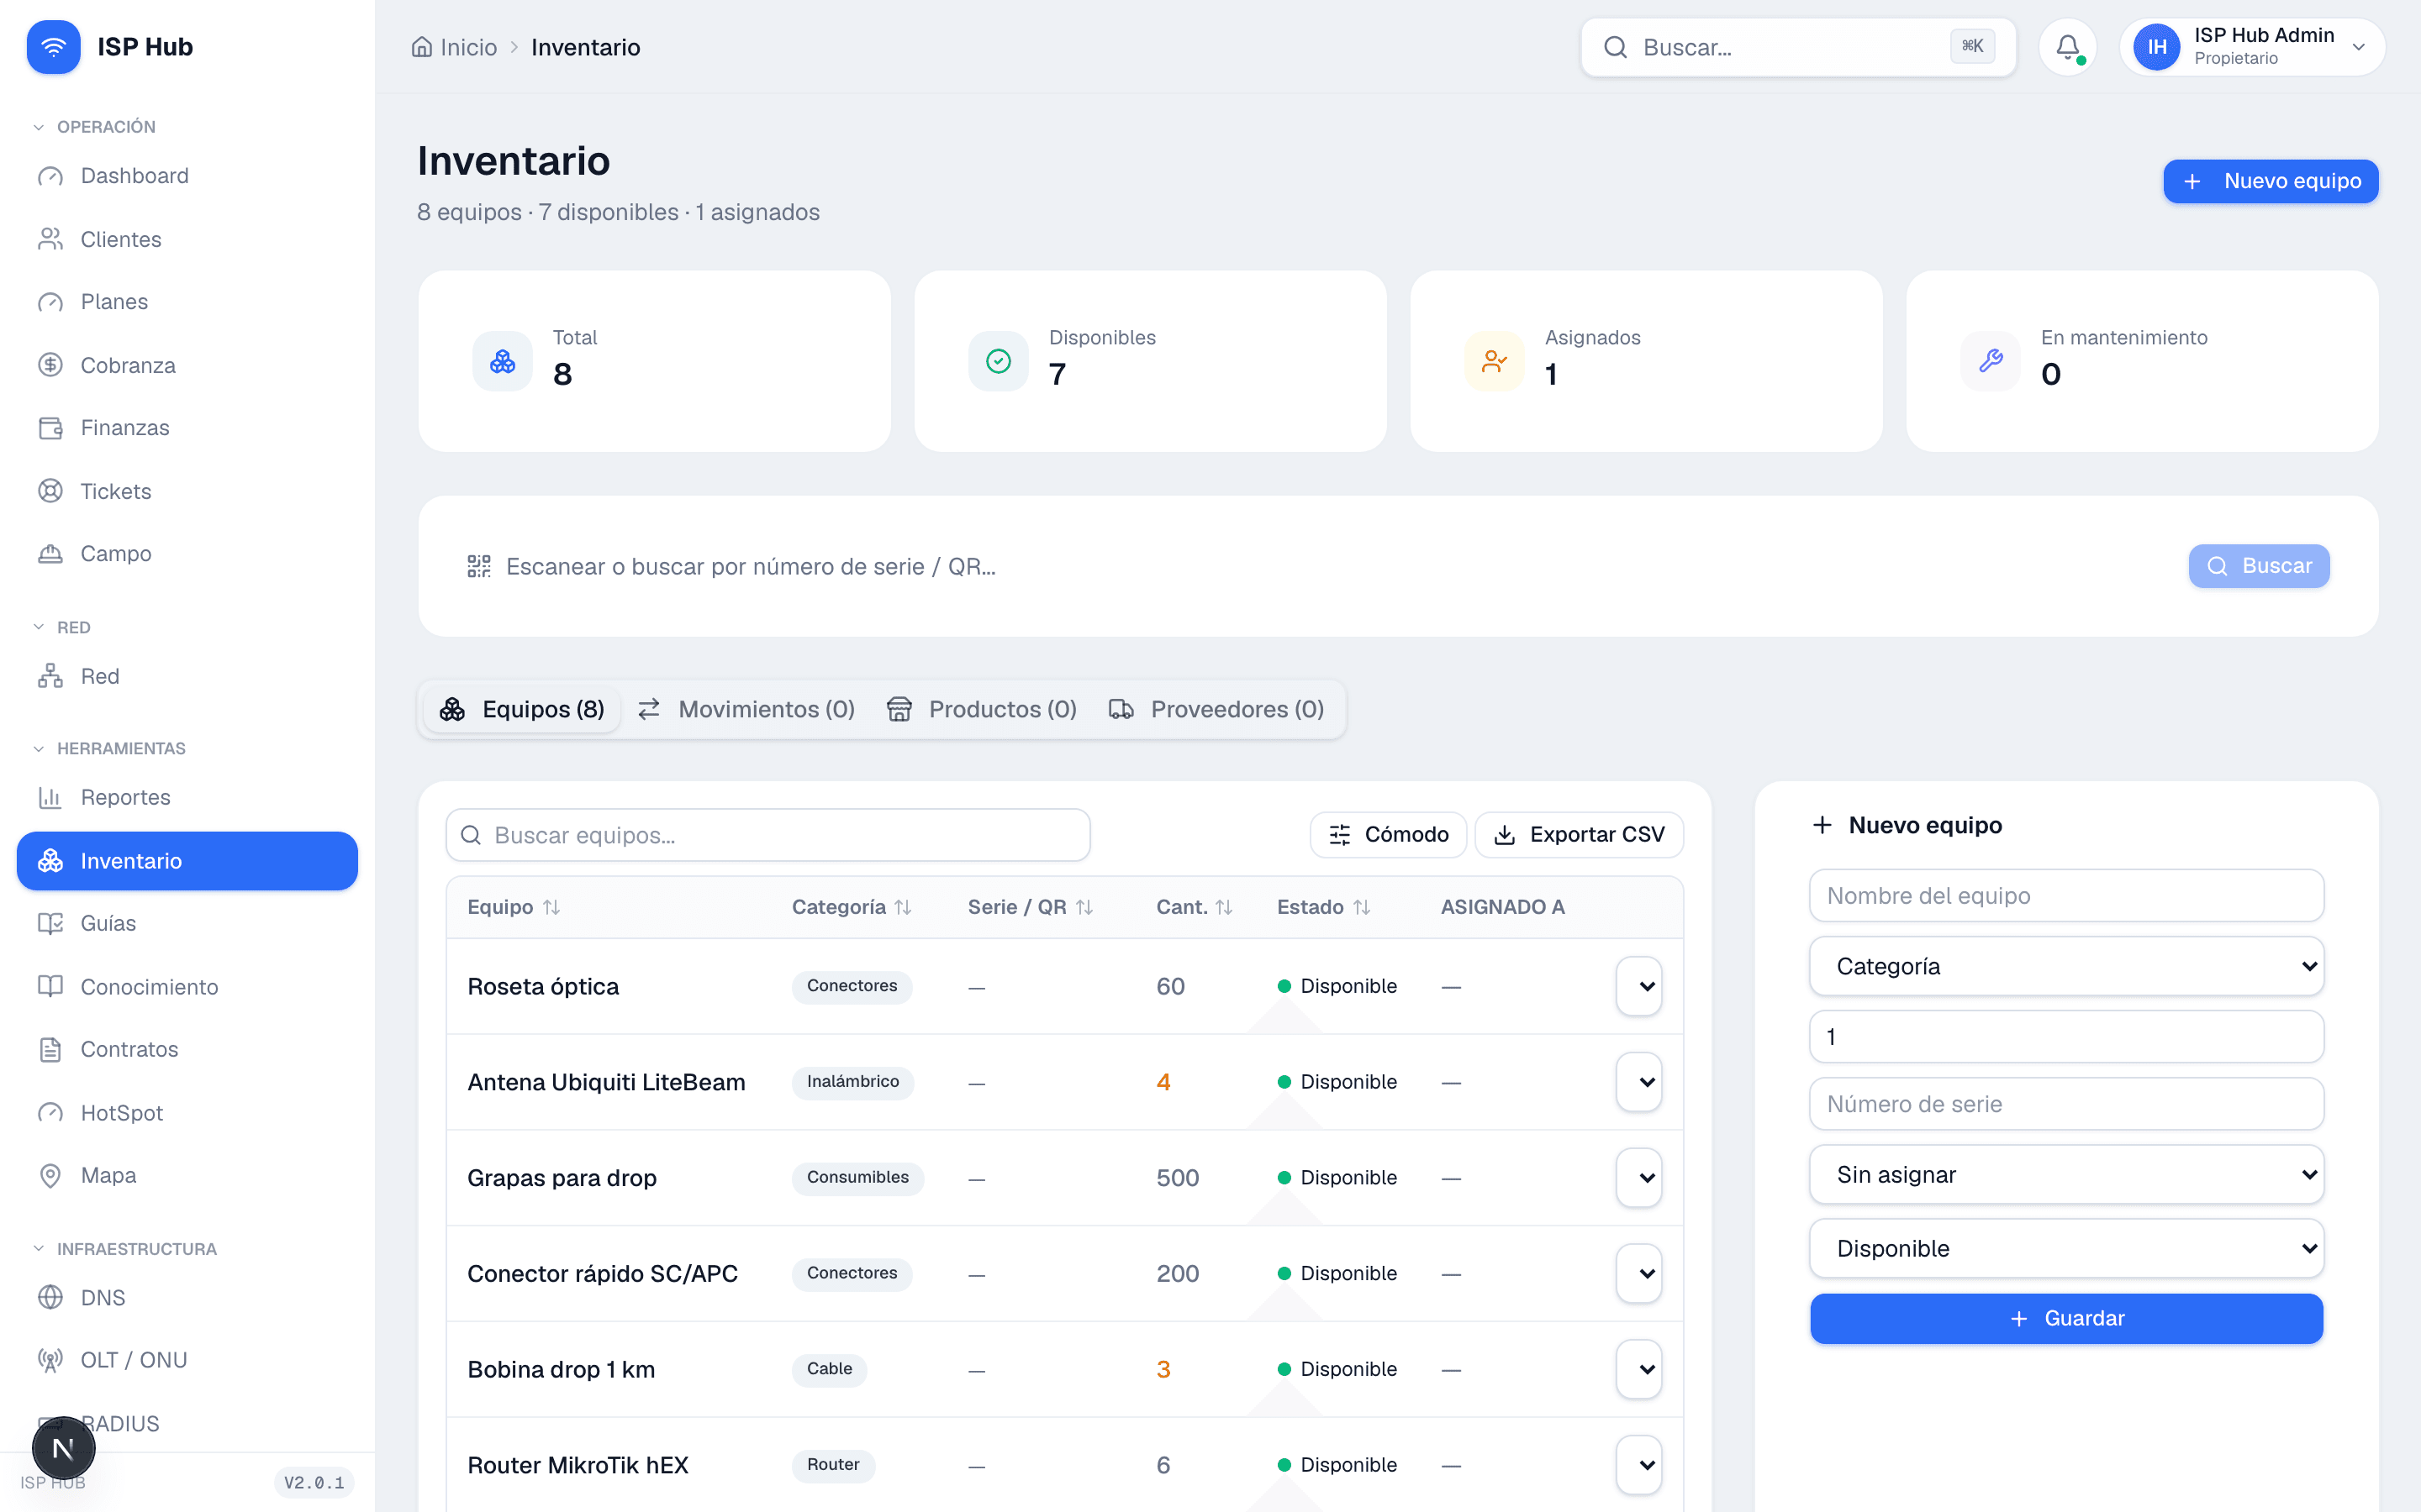
Task: Switch to the Movimientos (0) tab
Action: pyautogui.click(x=746, y=709)
